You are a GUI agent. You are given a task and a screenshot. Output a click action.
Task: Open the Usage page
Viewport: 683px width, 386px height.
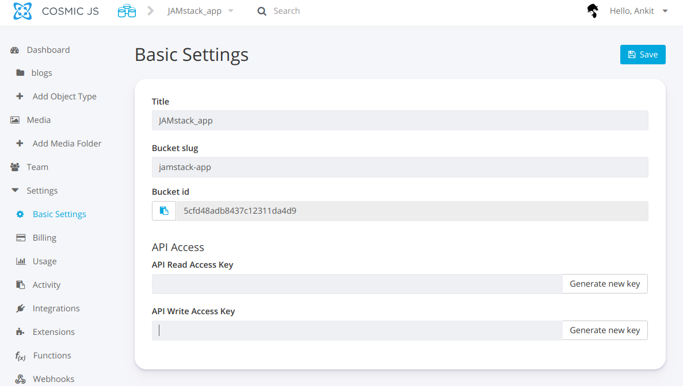tap(44, 261)
